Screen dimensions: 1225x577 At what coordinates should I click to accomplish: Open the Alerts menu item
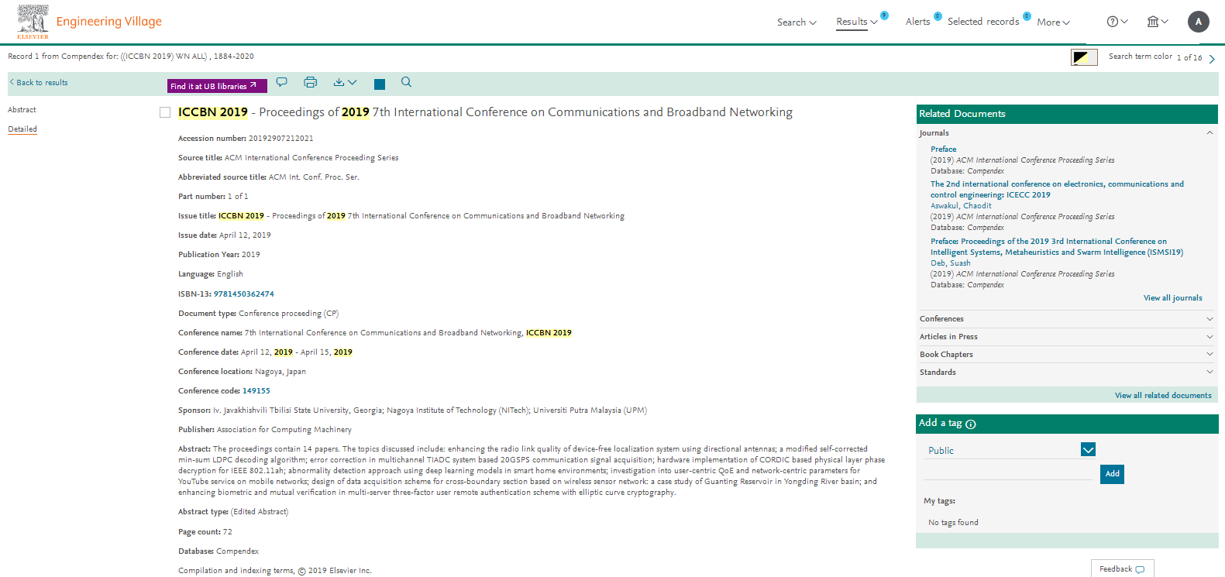917,22
